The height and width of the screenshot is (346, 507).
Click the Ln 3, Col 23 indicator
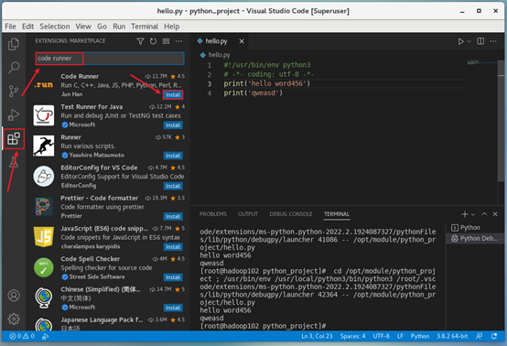[x=317, y=336]
